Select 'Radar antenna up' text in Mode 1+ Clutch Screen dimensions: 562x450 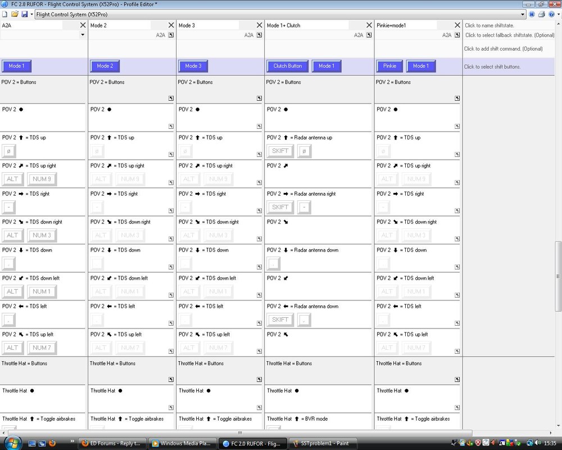click(x=313, y=138)
